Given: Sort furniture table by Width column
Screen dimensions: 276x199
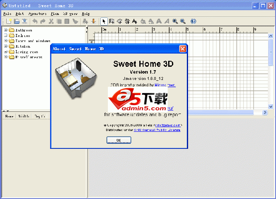Looking at the screenshot, I should [24, 116].
